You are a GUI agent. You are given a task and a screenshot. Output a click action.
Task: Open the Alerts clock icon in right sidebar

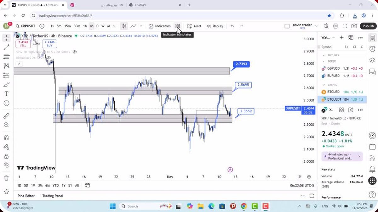372,49
